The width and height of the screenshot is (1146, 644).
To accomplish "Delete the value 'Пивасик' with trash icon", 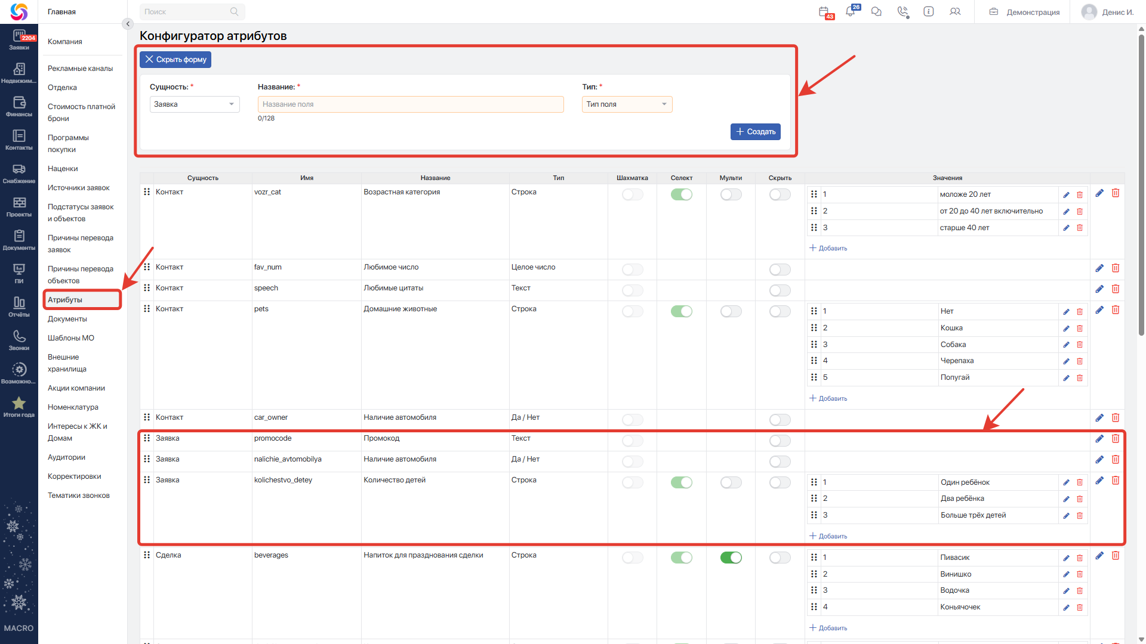I will click(1080, 558).
